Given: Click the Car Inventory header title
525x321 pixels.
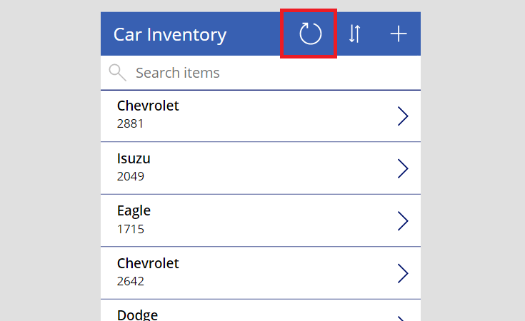Looking at the screenshot, I should (170, 34).
